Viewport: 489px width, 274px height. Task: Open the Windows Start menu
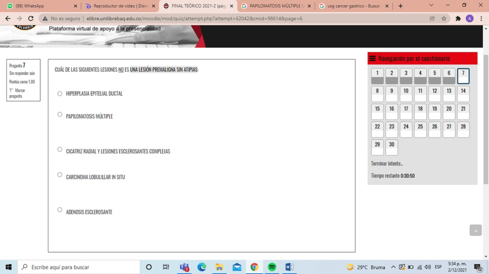(9, 267)
